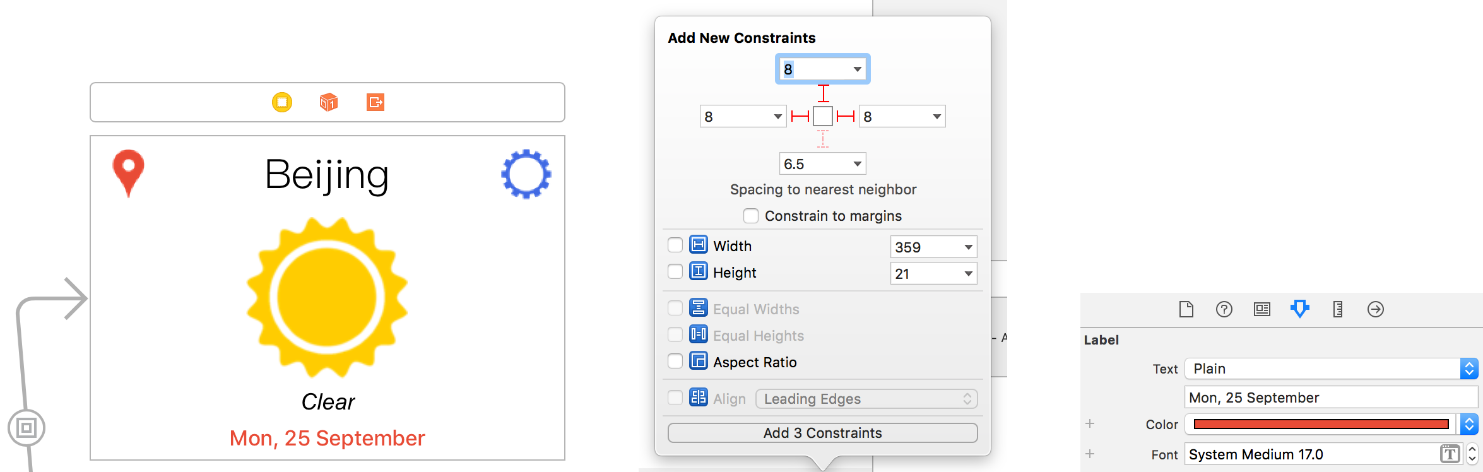Select the red location pin image

point(128,173)
